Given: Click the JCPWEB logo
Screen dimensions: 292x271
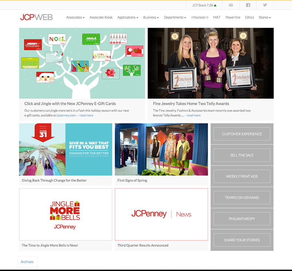Looking at the screenshot, I should click(36, 17).
